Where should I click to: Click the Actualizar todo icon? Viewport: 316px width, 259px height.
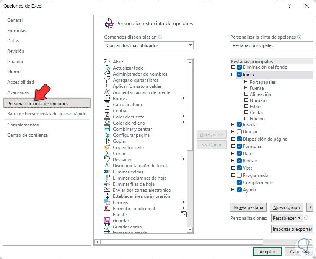[x=107, y=68]
